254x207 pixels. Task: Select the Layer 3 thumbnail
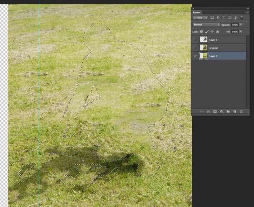tap(204, 40)
